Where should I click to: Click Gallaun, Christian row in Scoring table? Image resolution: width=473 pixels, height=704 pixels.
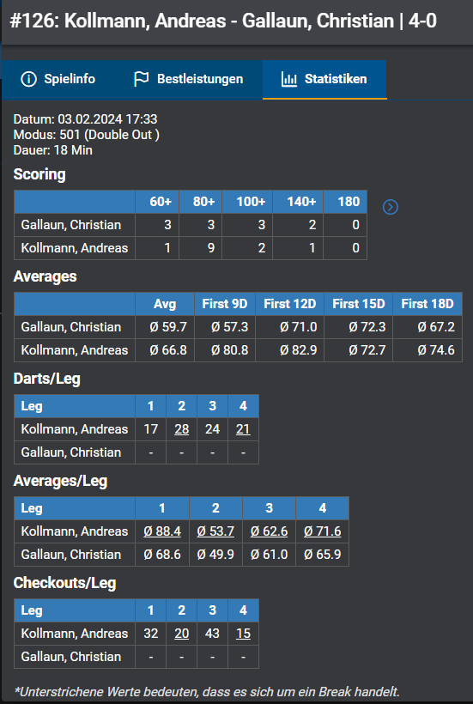coord(191,224)
